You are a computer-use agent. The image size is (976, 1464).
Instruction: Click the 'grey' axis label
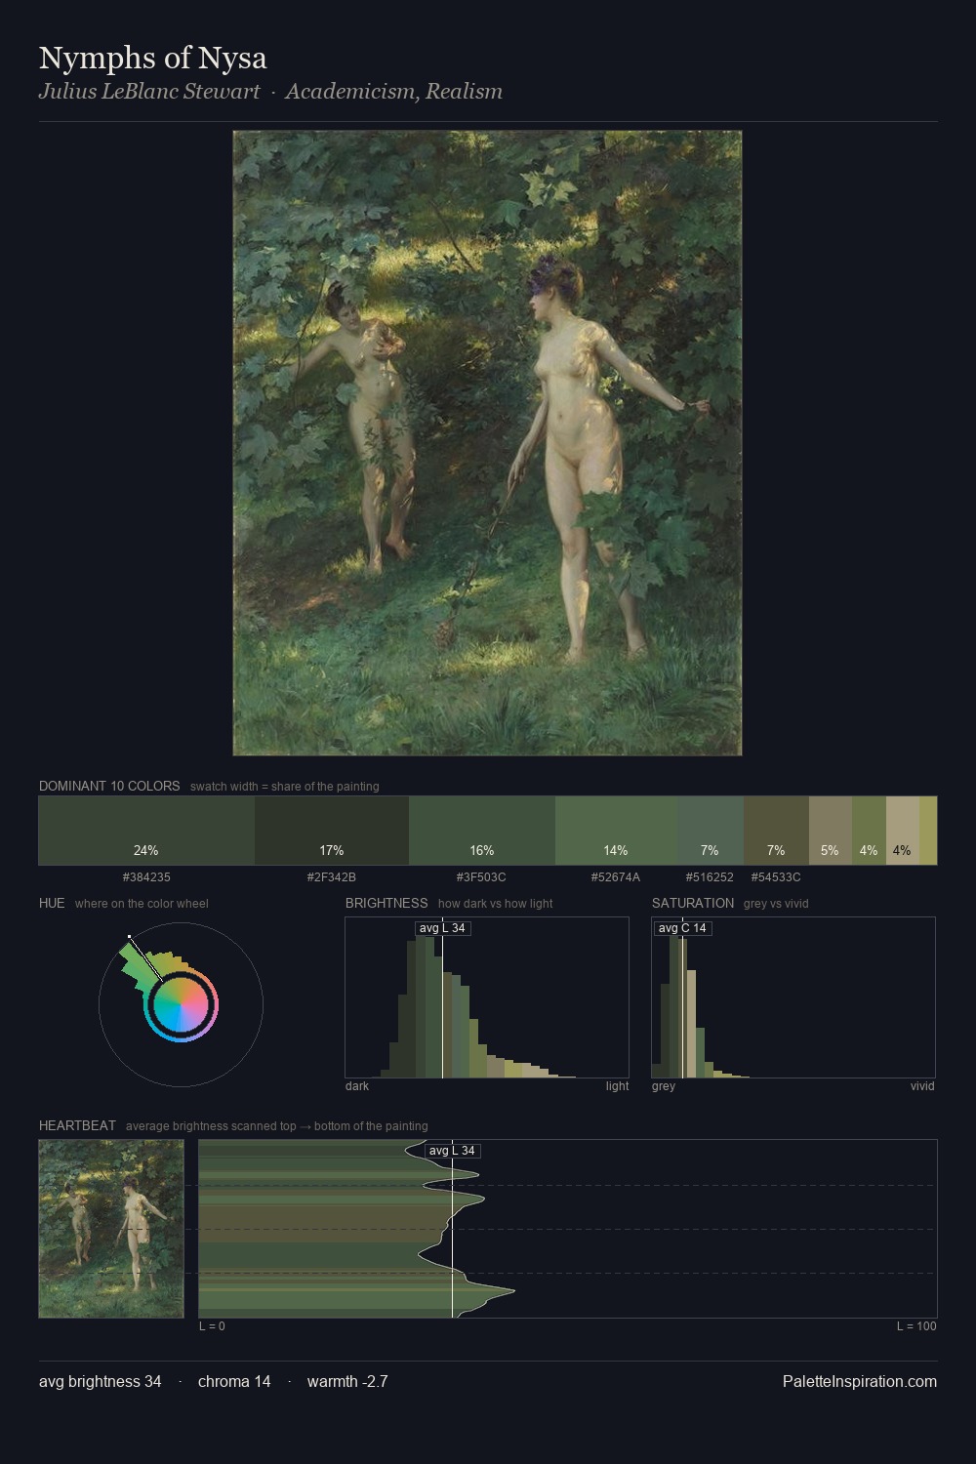pyautogui.click(x=664, y=1086)
